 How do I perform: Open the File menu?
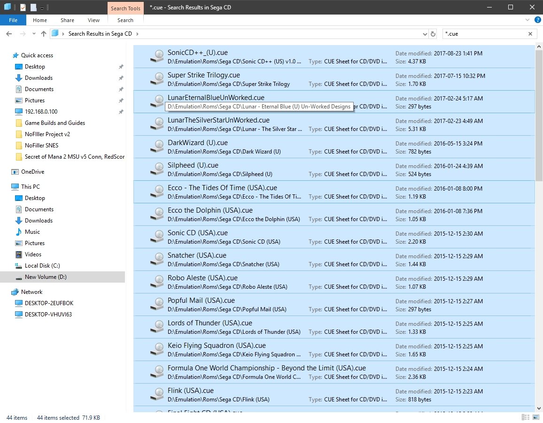pyautogui.click(x=13, y=20)
